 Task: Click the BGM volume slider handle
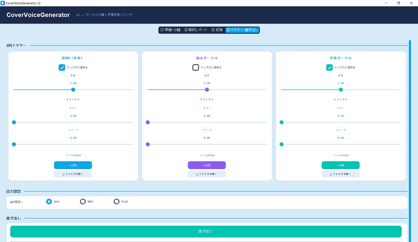(73, 90)
